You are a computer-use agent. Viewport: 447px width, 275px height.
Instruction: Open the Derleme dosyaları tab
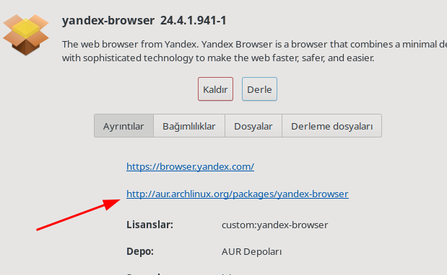coord(332,126)
